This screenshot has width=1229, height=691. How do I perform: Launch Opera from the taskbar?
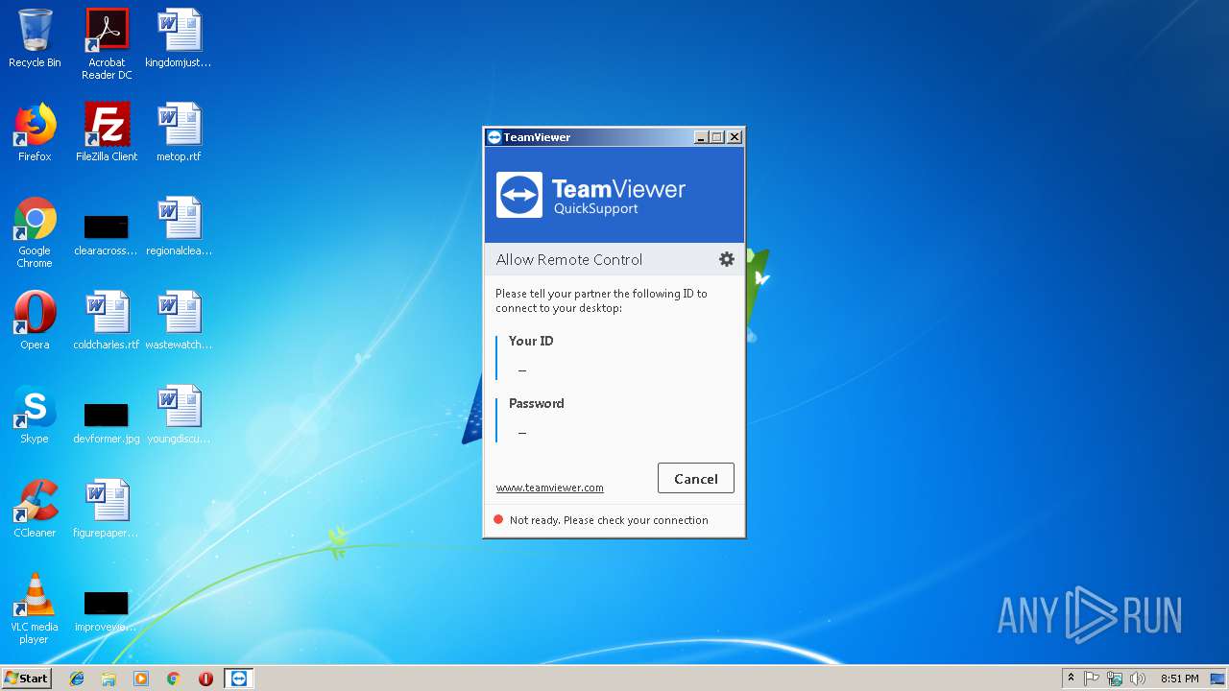(x=205, y=679)
